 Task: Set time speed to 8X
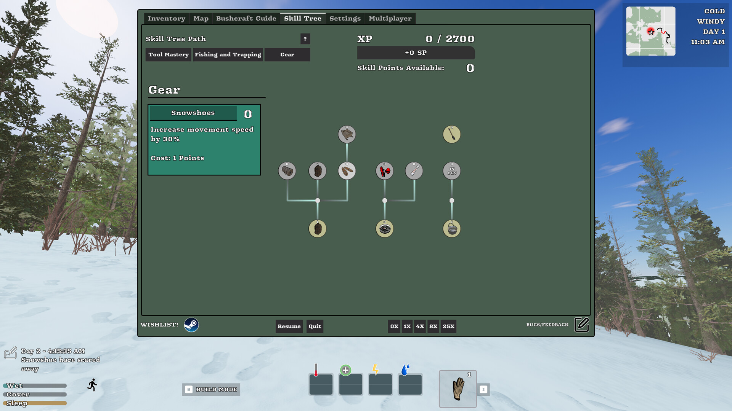coord(433,326)
